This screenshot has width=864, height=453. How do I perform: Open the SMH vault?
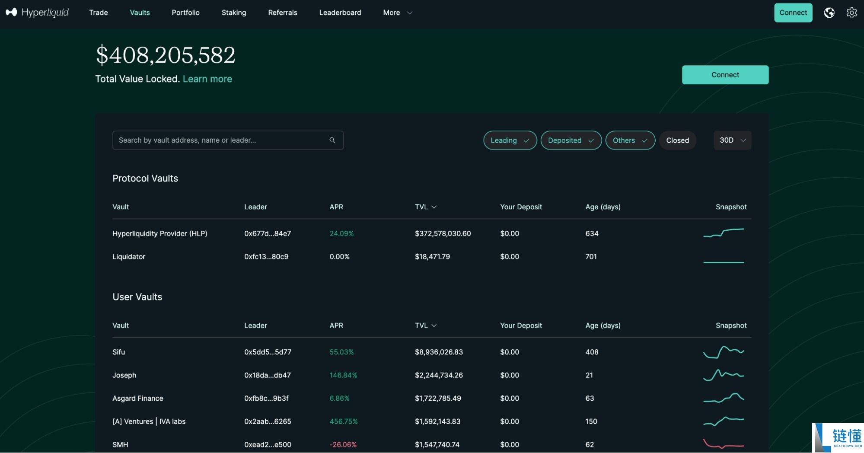[120, 444]
